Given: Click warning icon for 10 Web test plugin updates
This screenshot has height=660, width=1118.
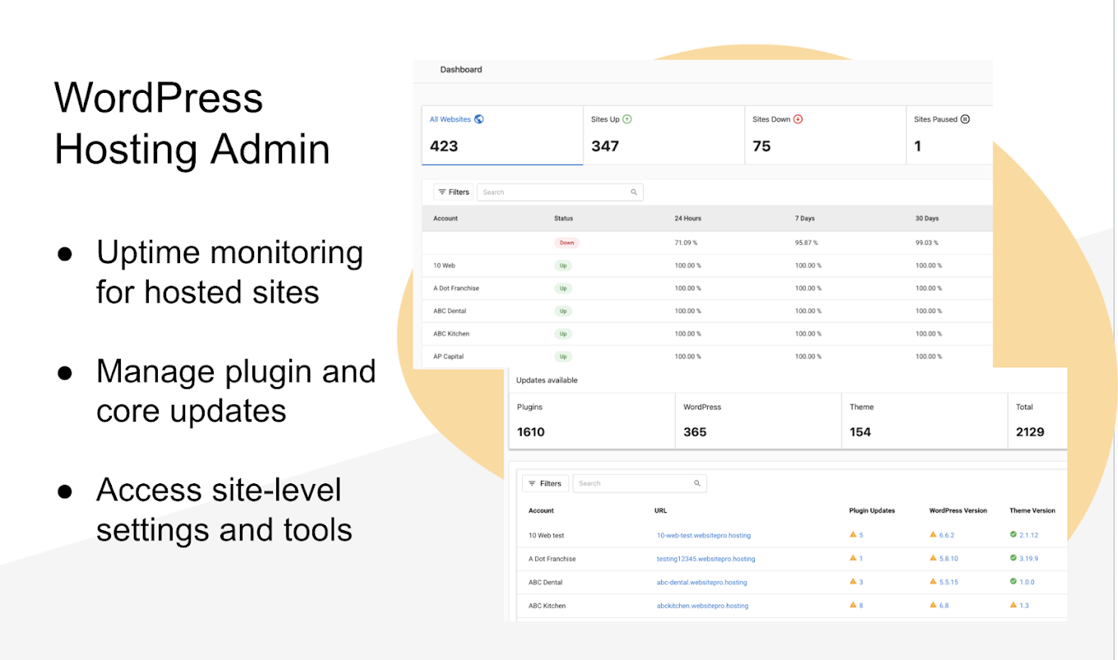Looking at the screenshot, I should [853, 535].
